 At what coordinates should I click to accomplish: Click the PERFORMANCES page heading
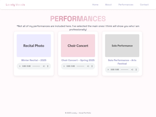point(78,18)
